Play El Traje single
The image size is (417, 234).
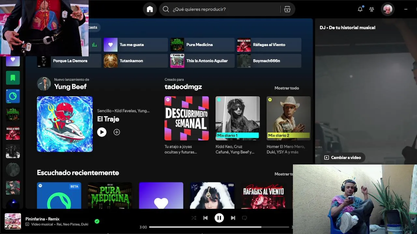(x=102, y=132)
